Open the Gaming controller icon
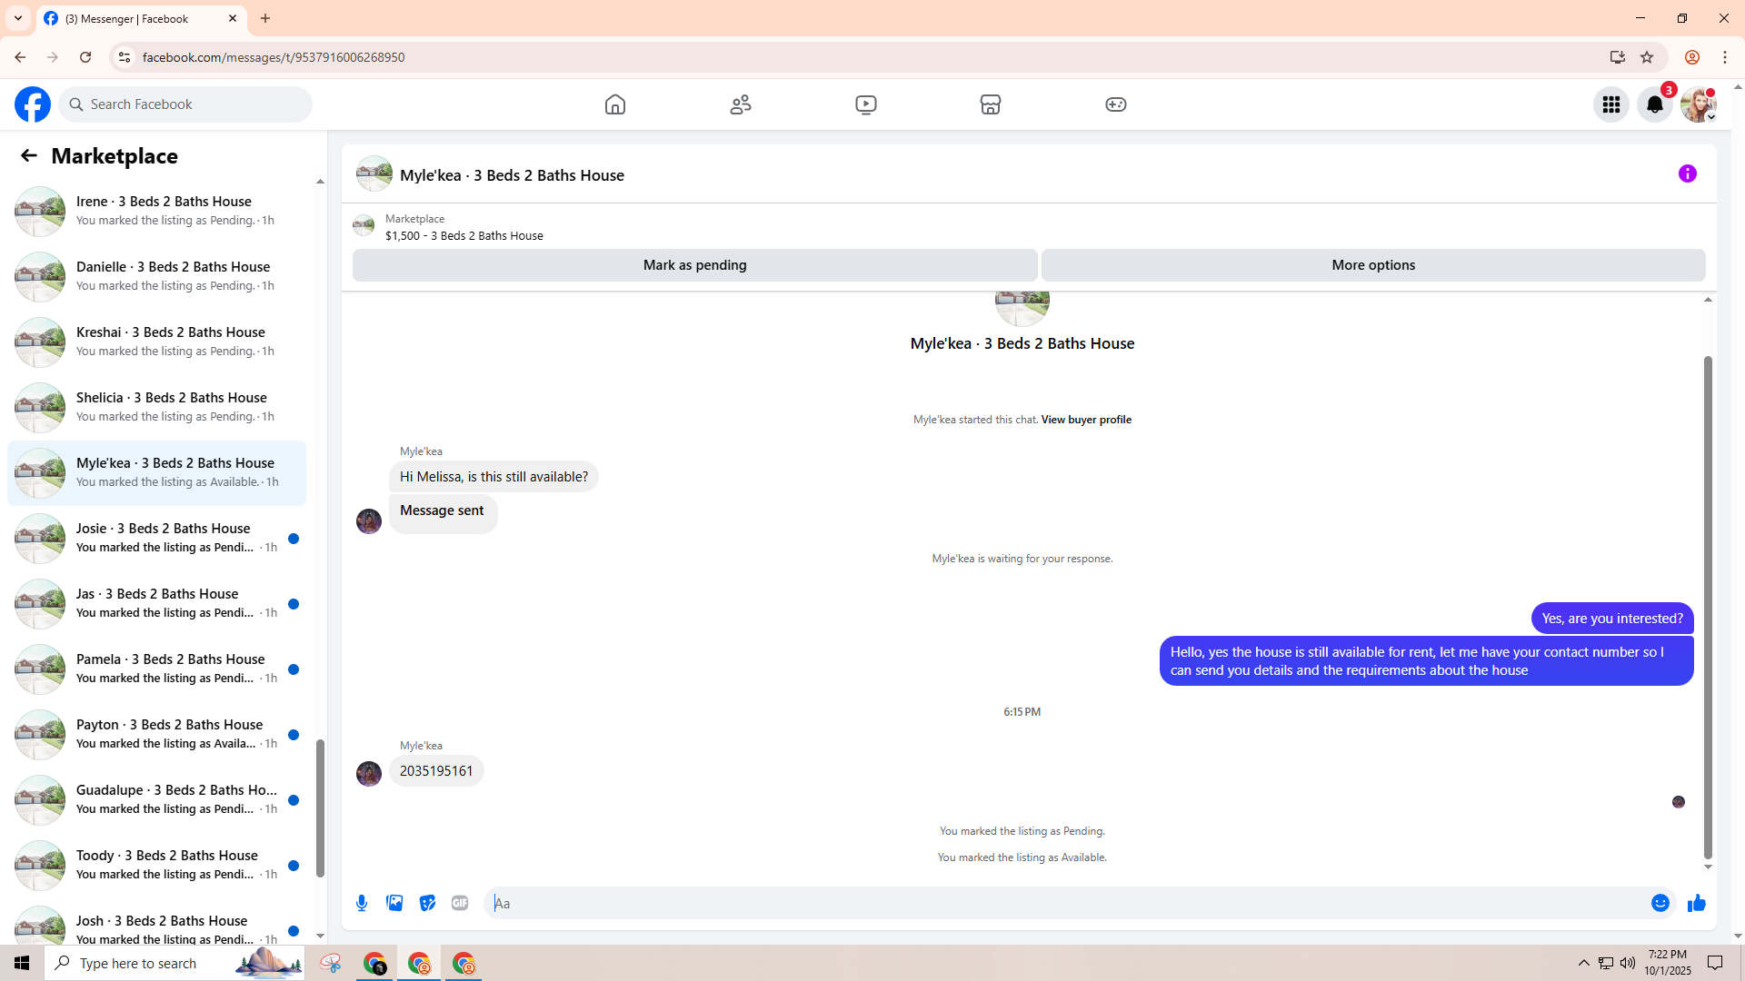Screen dimensions: 1745x981 1116,104
